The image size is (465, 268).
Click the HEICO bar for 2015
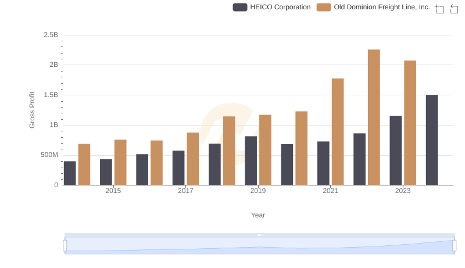[x=106, y=172]
